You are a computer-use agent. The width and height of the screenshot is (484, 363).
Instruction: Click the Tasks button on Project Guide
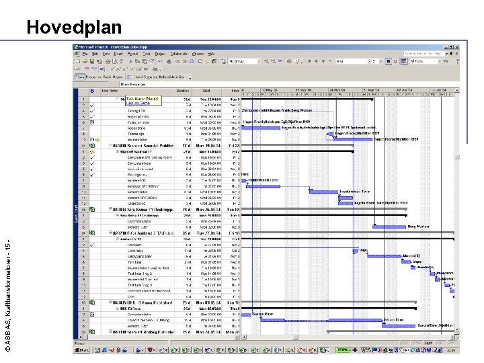80,77
